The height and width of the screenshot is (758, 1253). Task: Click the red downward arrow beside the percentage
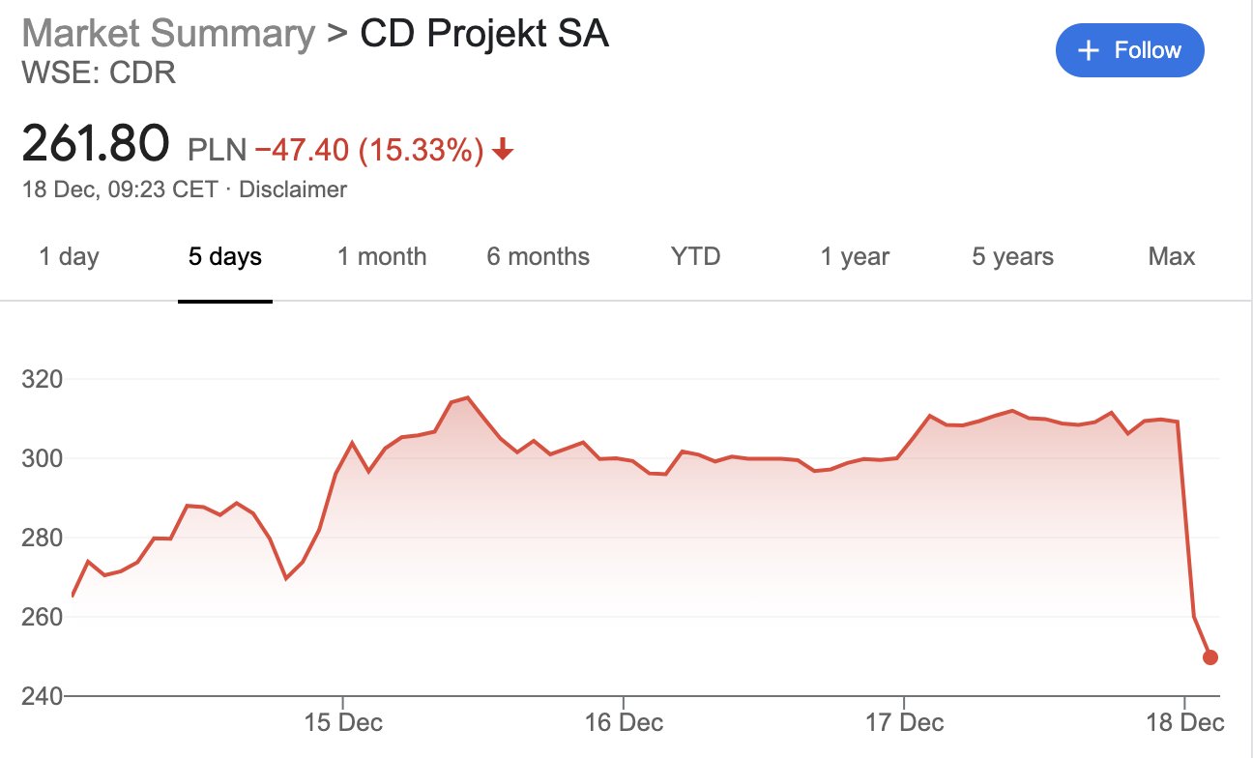coord(502,150)
